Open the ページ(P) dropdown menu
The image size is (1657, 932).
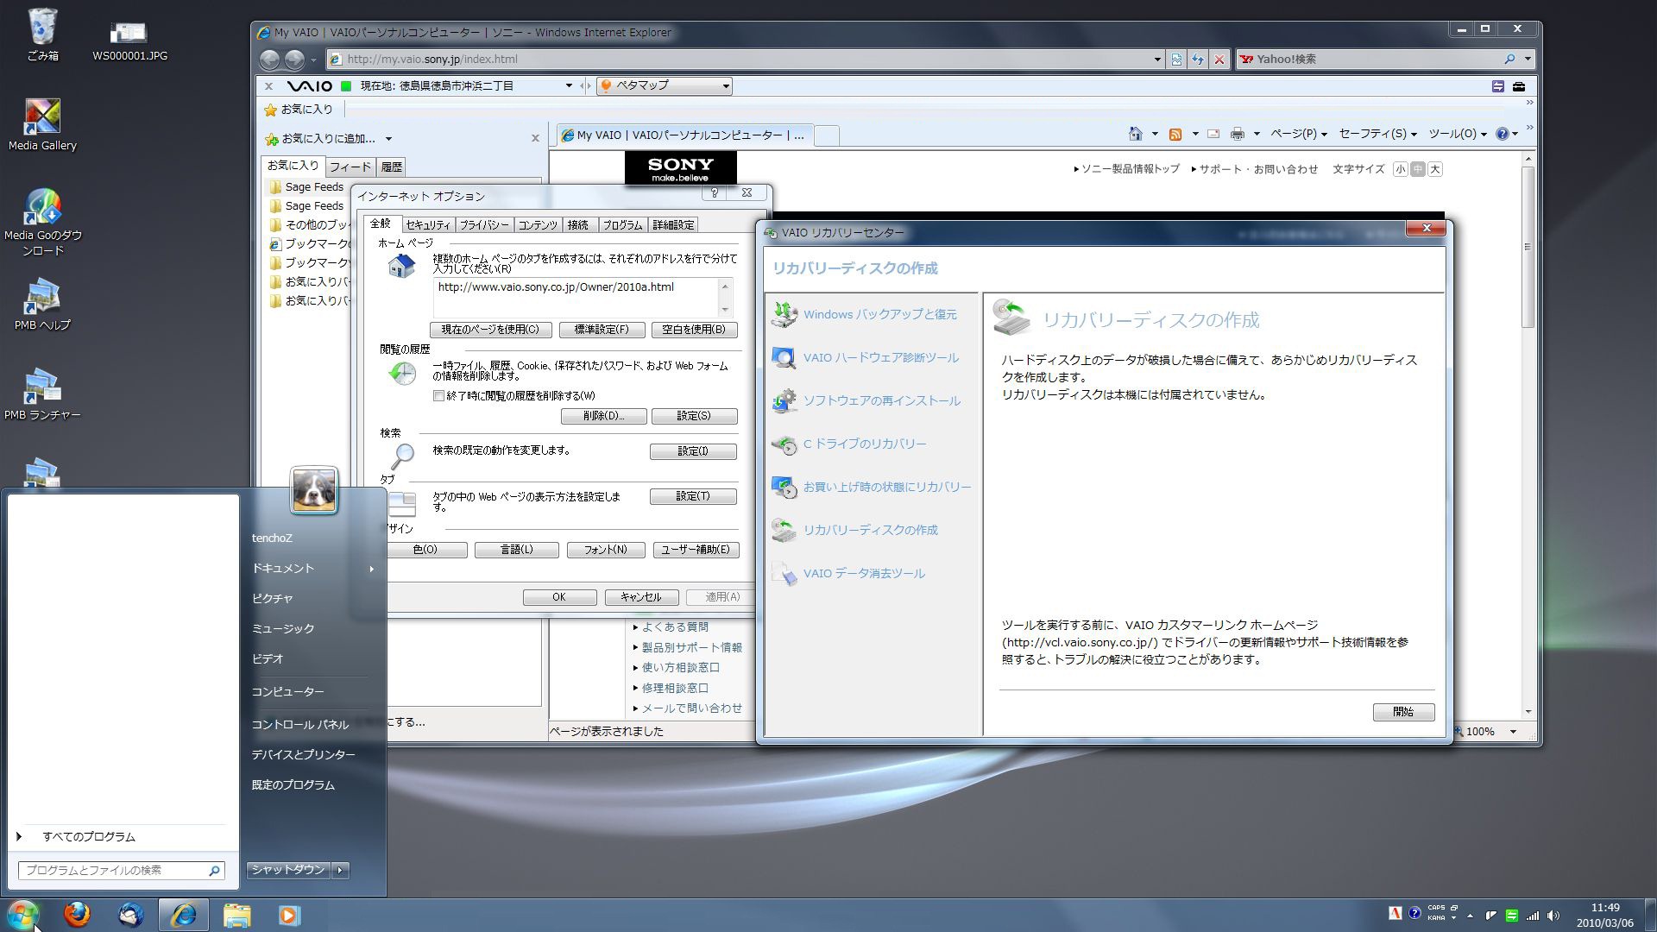(1298, 134)
